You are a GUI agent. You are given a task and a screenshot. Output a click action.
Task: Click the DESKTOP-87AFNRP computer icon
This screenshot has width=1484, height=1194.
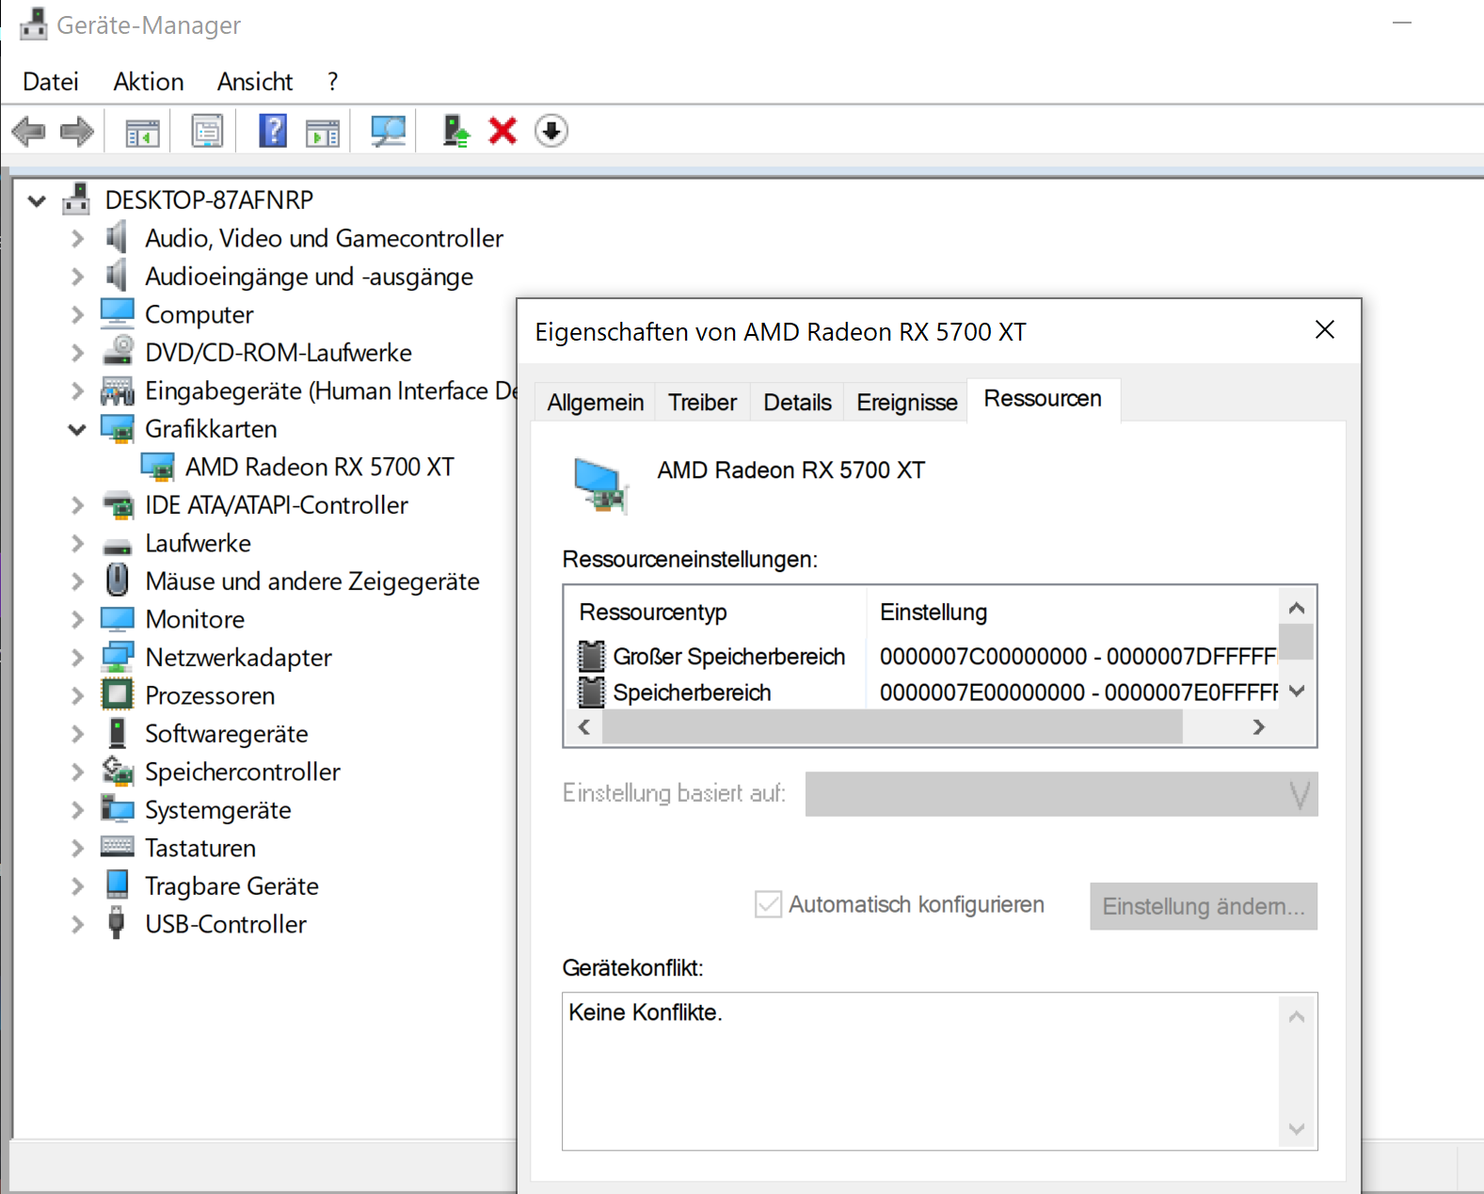click(x=76, y=199)
